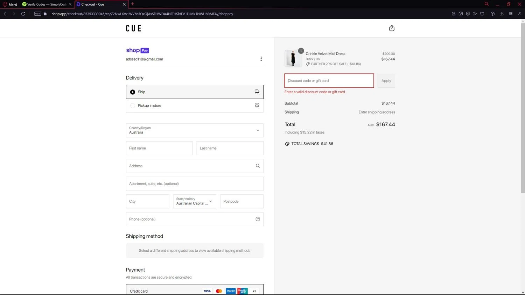The height and width of the screenshot is (295, 525).
Task: Click the Mastercard logo
Action: point(219,291)
